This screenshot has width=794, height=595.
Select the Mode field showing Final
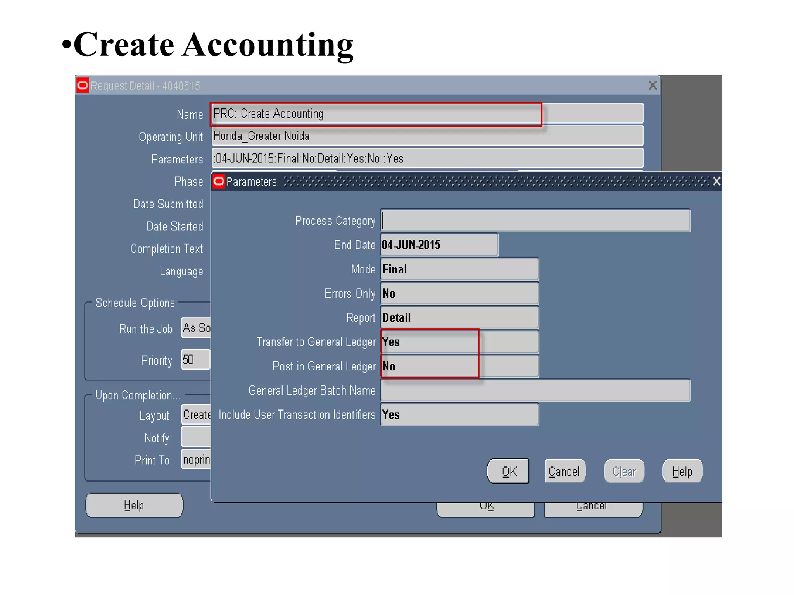tap(460, 269)
